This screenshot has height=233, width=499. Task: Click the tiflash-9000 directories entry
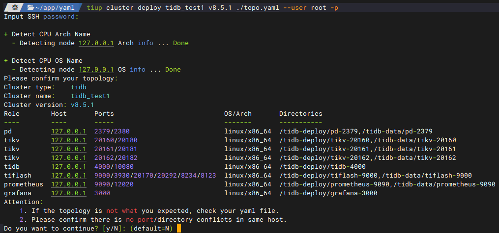(376, 176)
